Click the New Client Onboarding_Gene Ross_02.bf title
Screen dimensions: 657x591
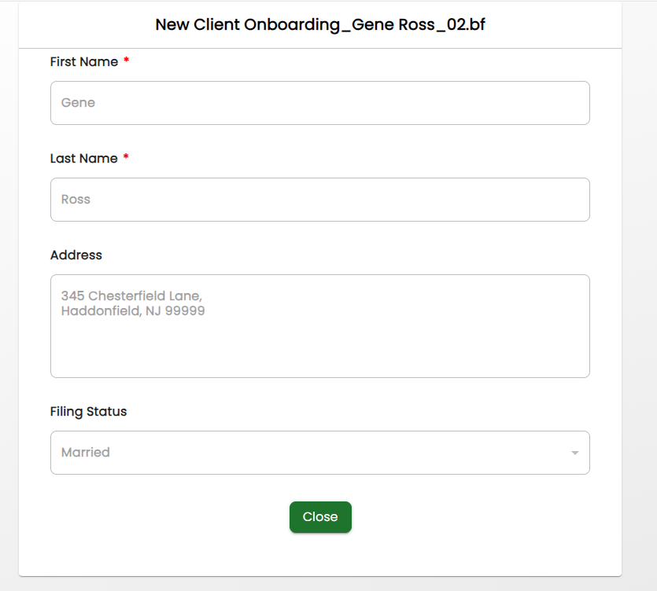(320, 24)
